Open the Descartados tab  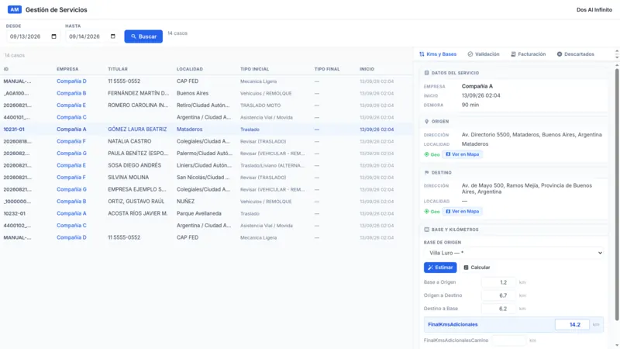575,54
